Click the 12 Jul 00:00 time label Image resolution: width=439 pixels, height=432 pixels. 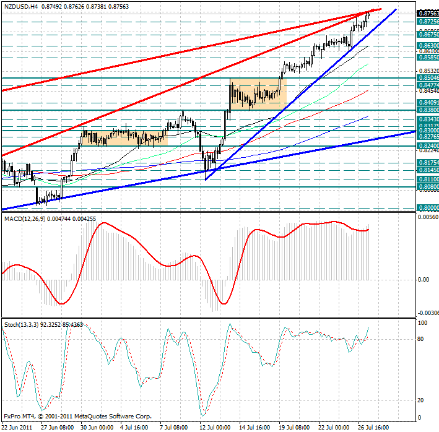[215, 428]
